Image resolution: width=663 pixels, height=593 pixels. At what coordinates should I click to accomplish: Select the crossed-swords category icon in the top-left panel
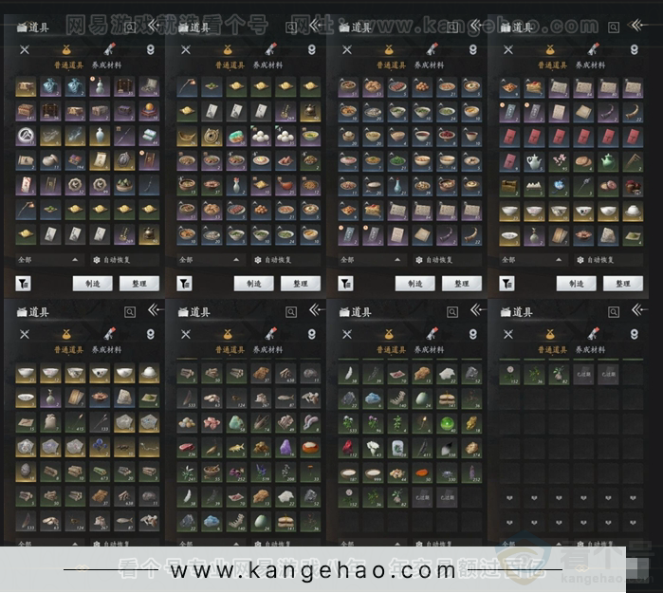[25, 50]
